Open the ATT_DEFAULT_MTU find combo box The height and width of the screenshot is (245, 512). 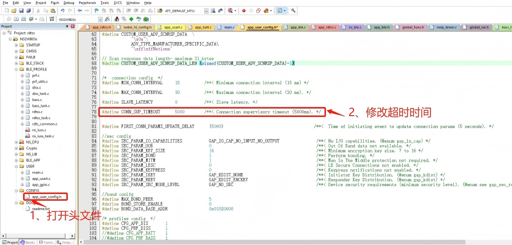pos(206,11)
